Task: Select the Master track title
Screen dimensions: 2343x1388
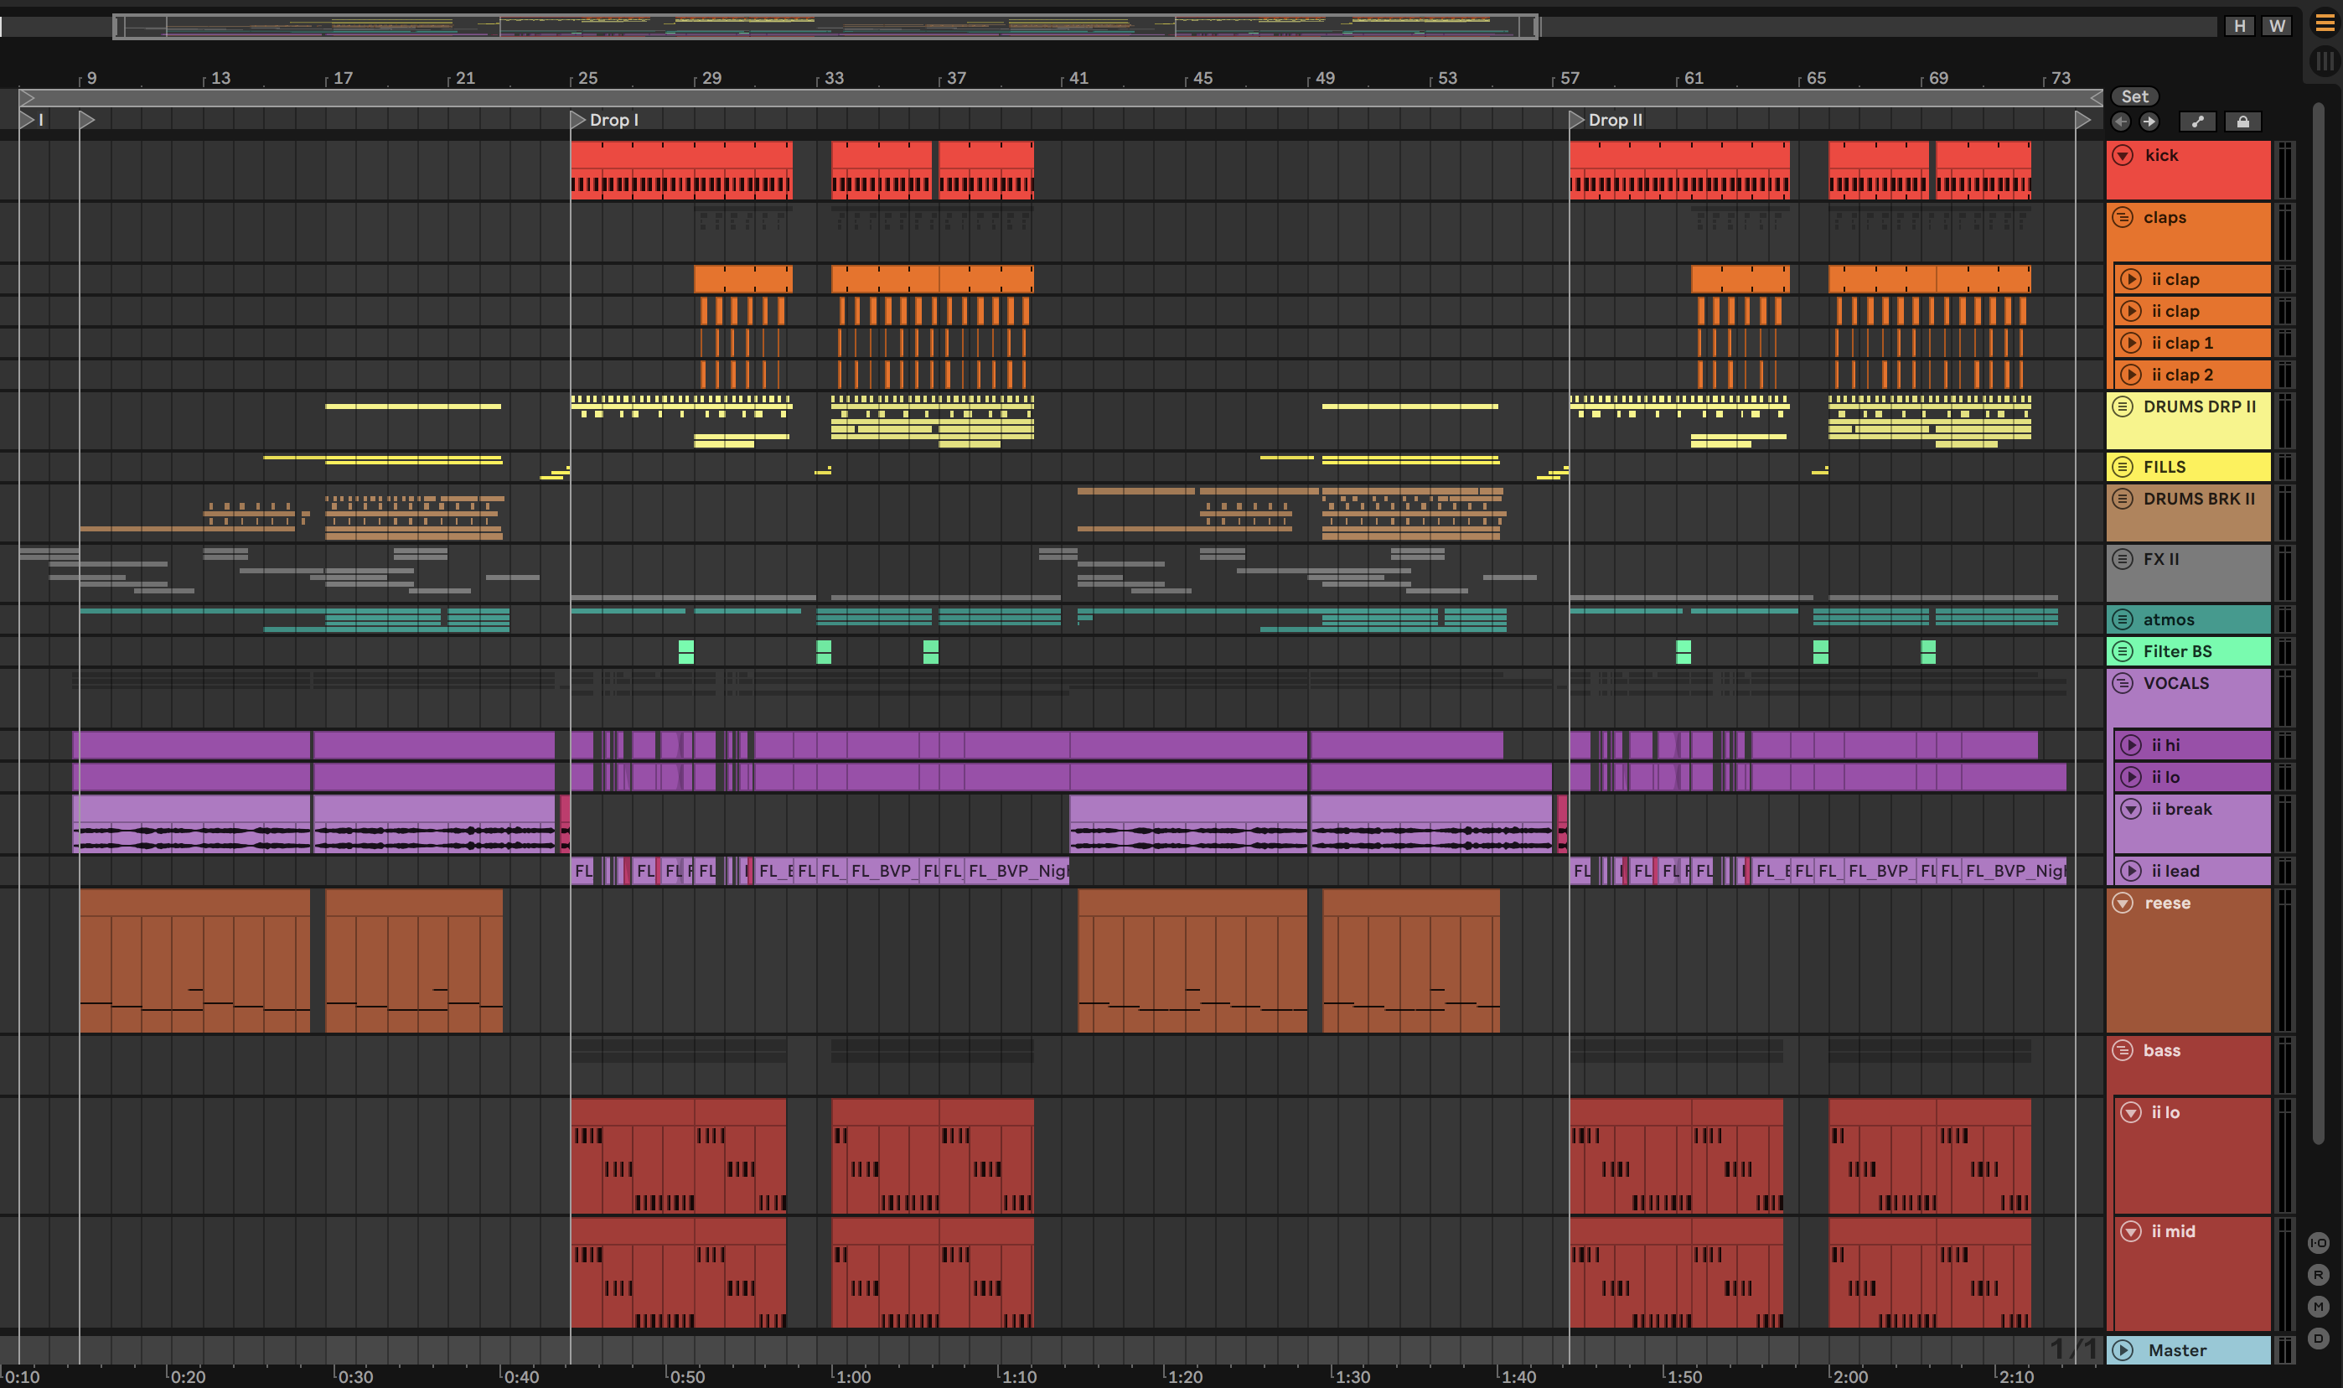Action: coord(2176,1349)
